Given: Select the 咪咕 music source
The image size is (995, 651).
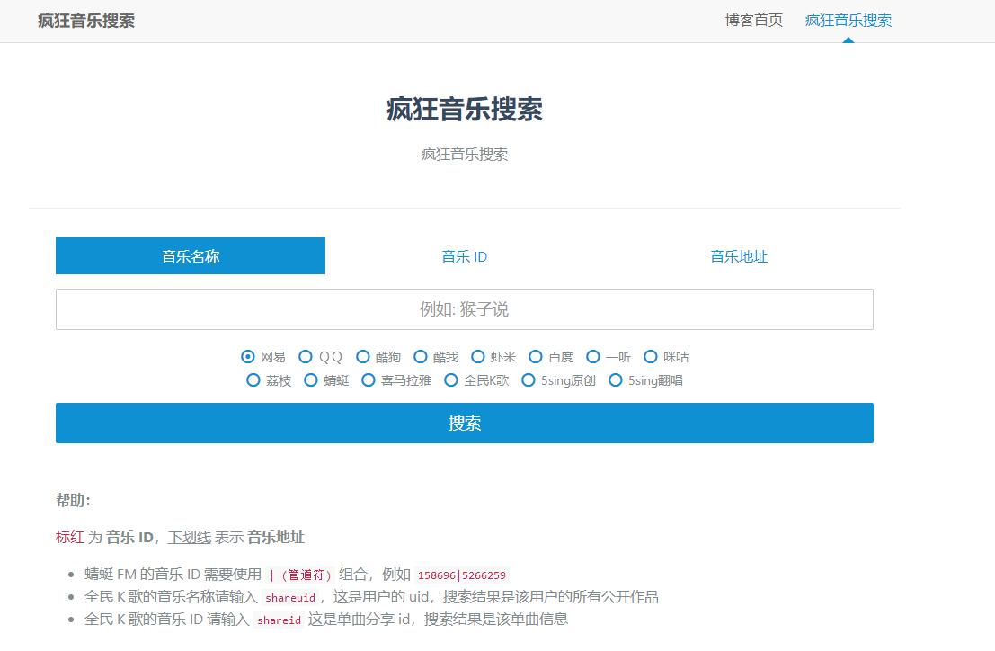Looking at the screenshot, I should coord(650,357).
